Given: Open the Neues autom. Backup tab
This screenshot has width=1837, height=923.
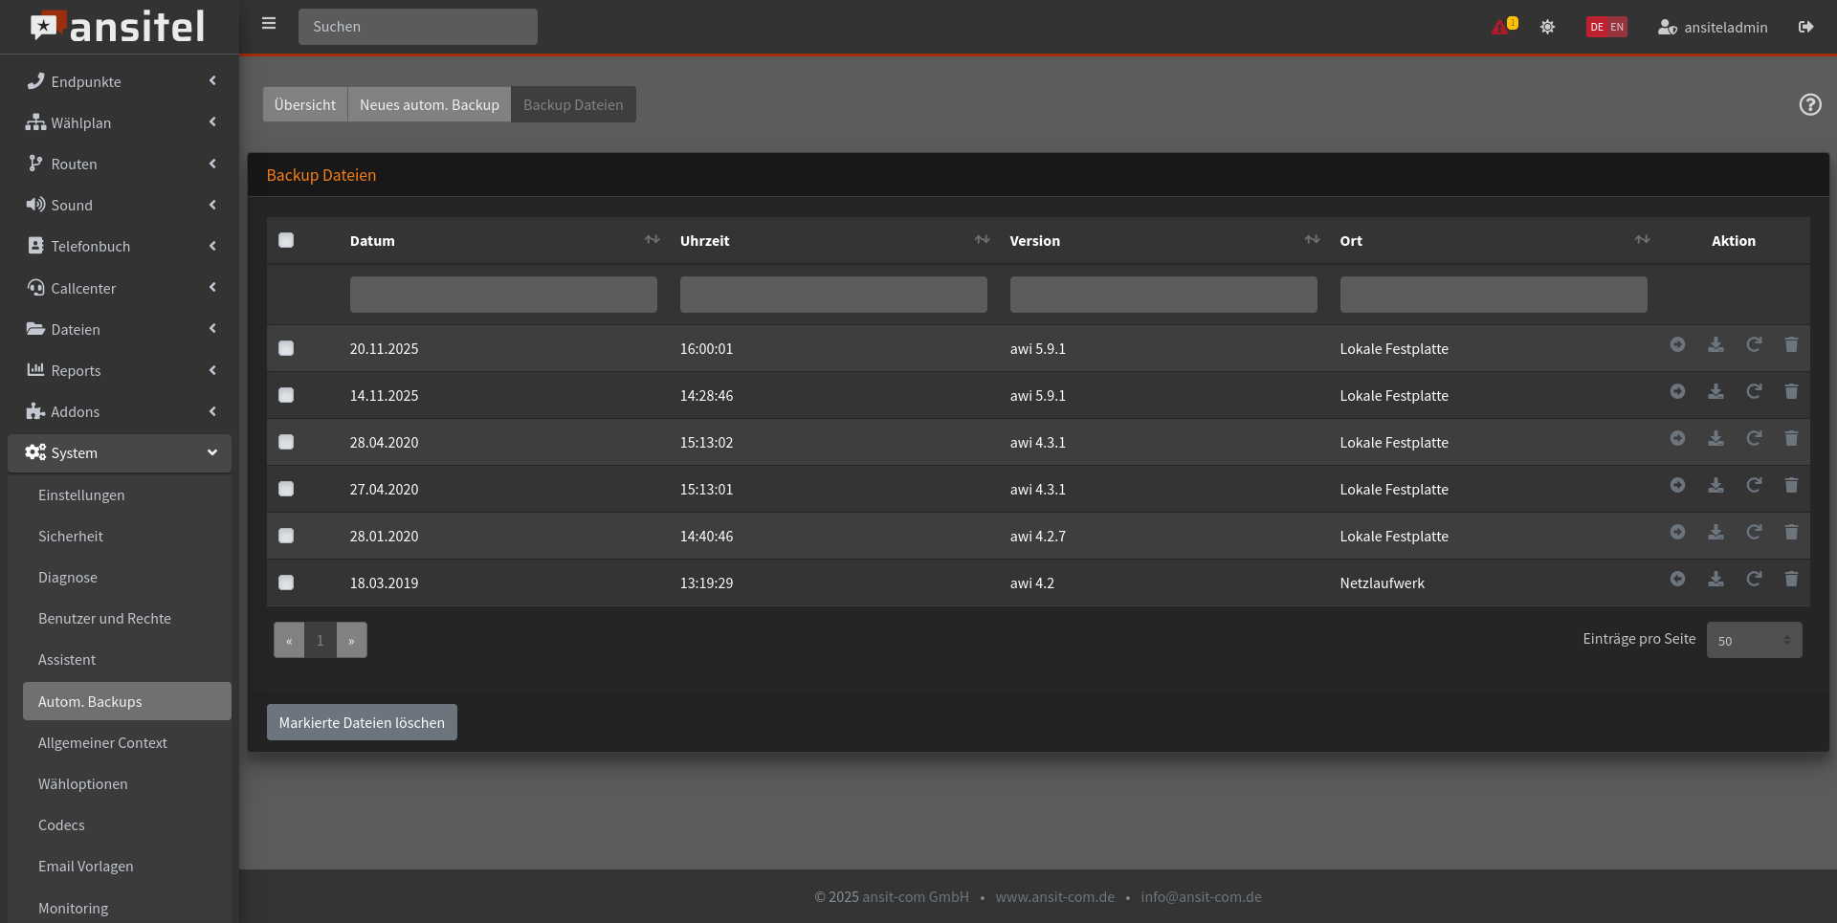Looking at the screenshot, I should [x=430, y=104].
